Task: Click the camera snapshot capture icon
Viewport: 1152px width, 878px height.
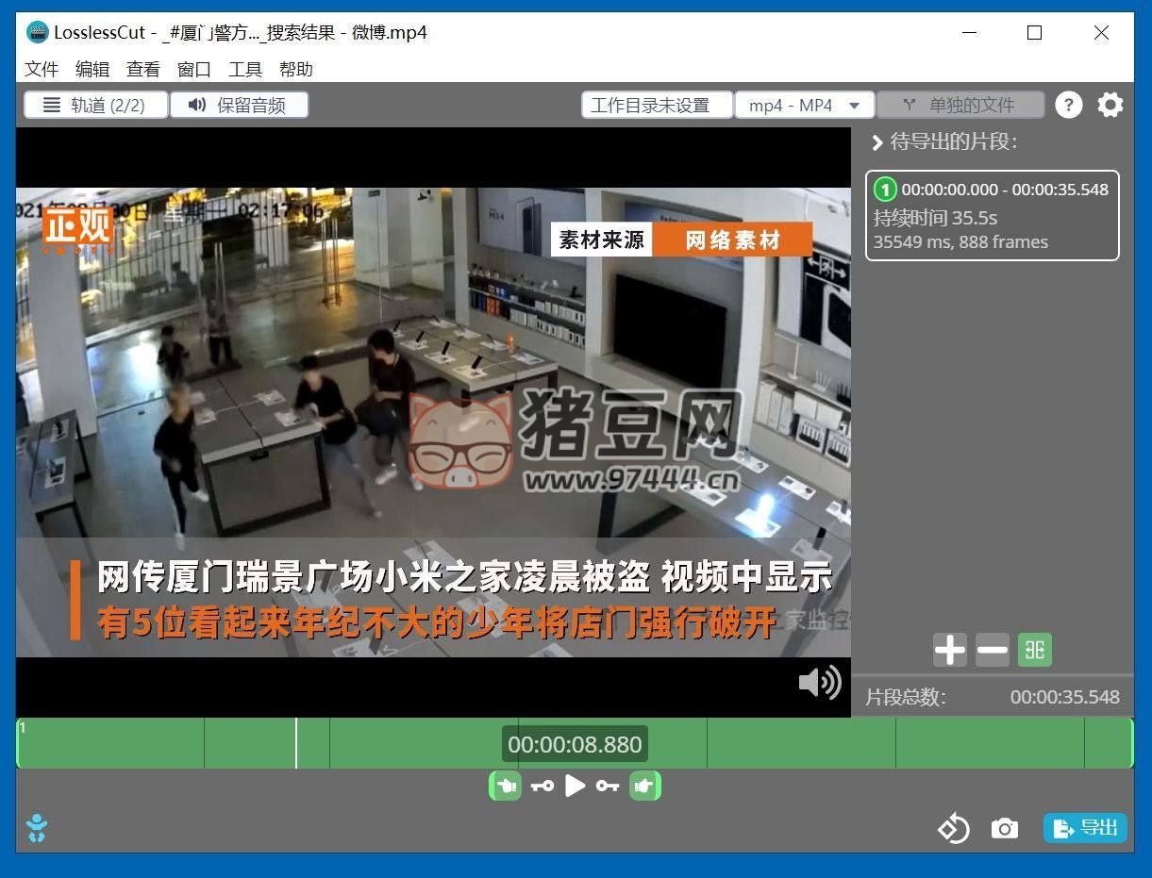Action: 1004,828
